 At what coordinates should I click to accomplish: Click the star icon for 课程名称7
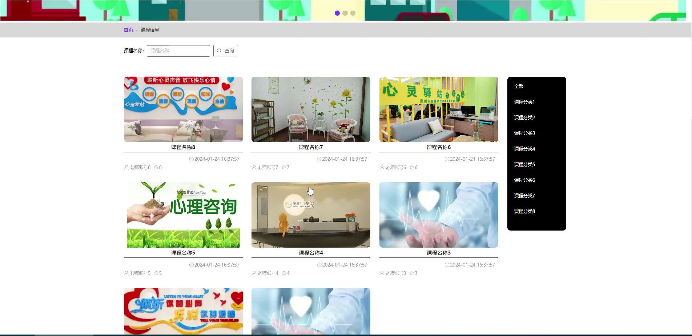pos(284,167)
